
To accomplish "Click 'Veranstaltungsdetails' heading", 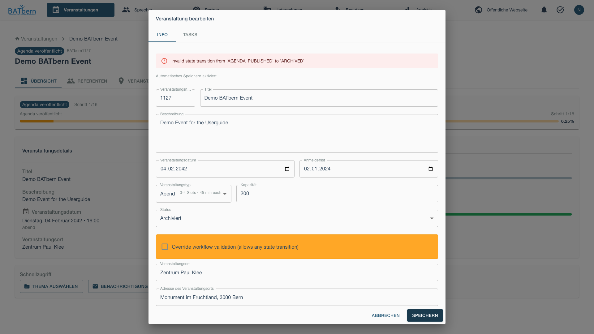I will pos(47,151).
